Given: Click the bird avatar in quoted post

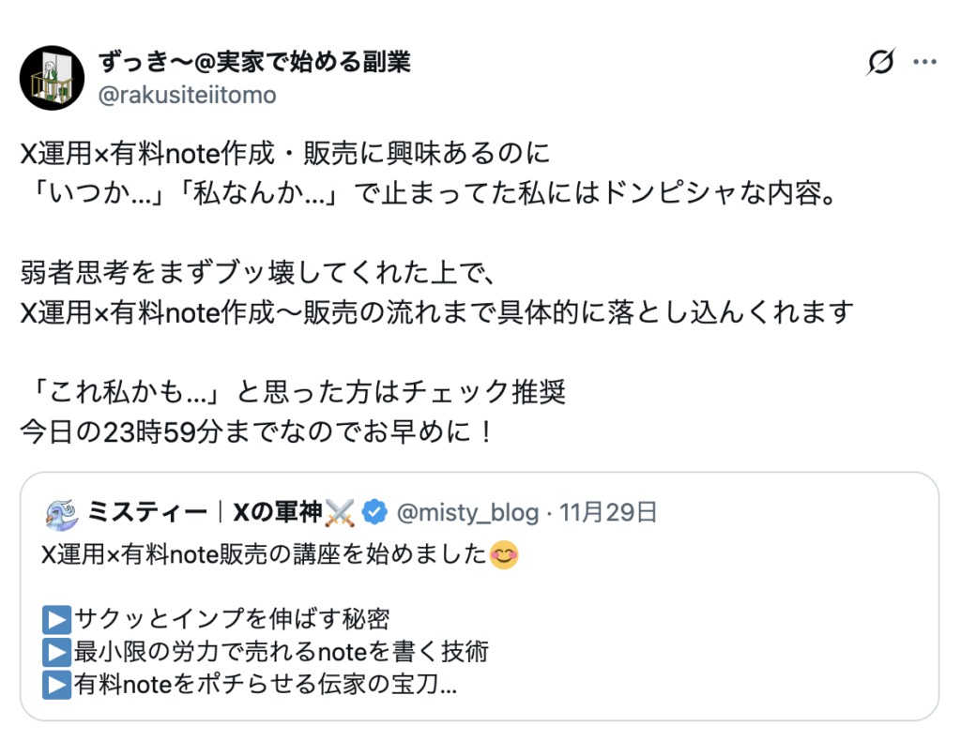Looking at the screenshot, I should 61,512.
